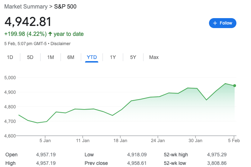The height and width of the screenshot is (167, 251).
Task: Switch chart to 6M range
Action: (x=71, y=57)
